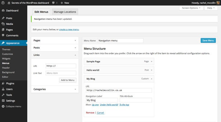Click the Save Menu button
This screenshot has height=122, width=221.
click(x=208, y=40)
